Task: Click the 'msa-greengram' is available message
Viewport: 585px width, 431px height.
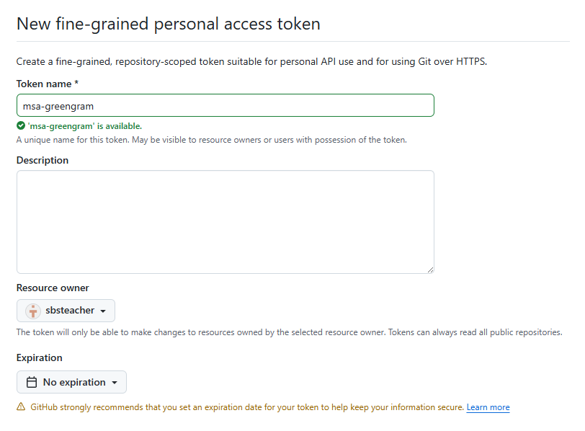Action: point(85,126)
